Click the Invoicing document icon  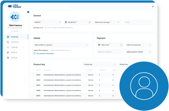[x=8, y=37]
